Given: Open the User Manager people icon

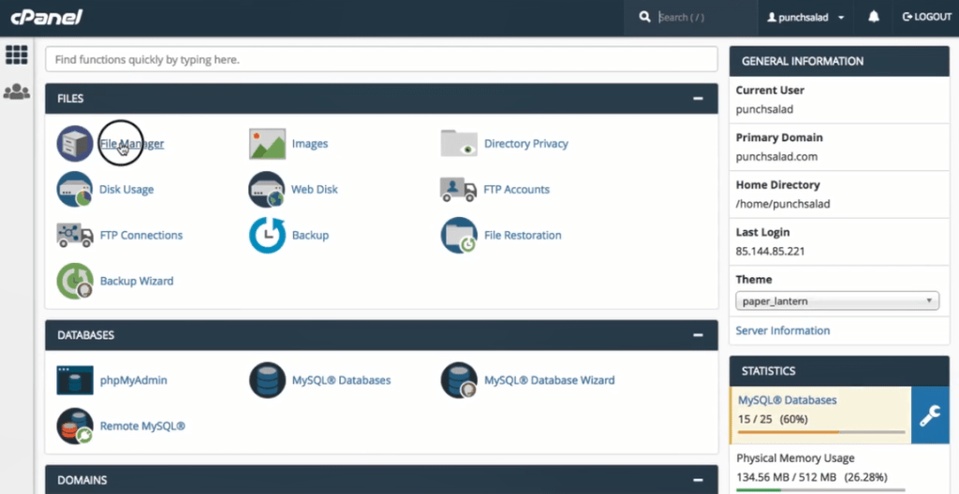Looking at the screenshot, I should click(x=17, y=92).
